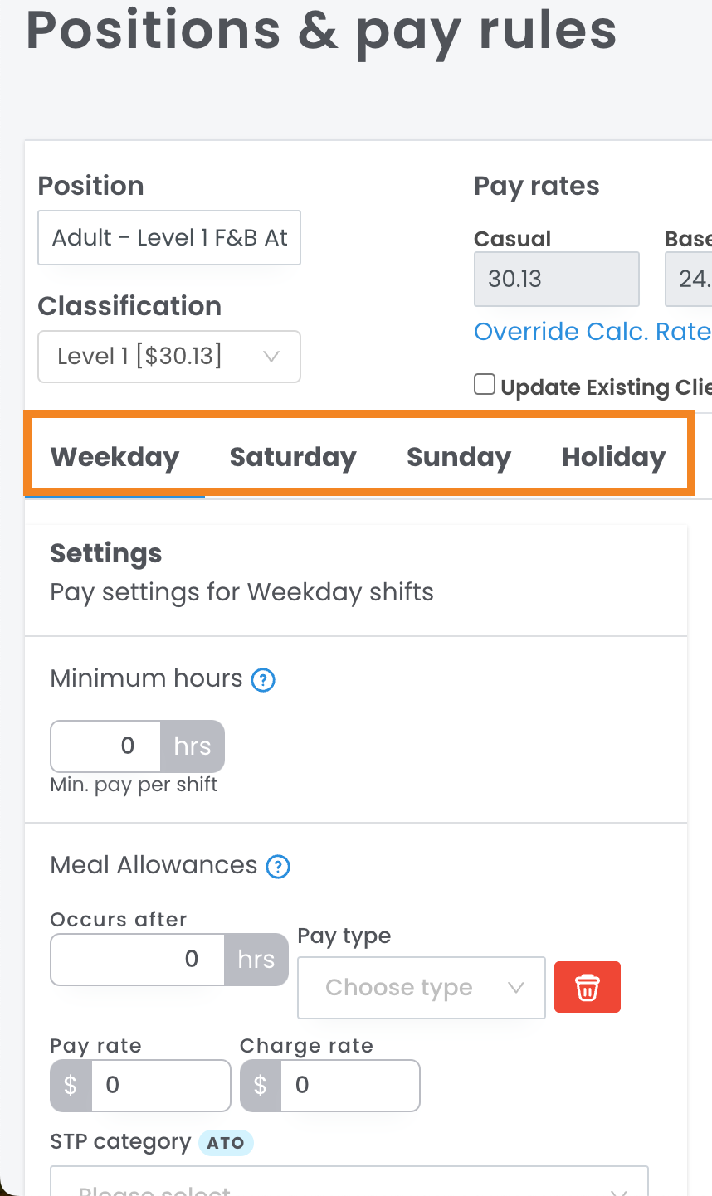The height and width of the screenshot is (1196, 712).
Task: Switch to the Weekday tab
Action: point(115,457)
